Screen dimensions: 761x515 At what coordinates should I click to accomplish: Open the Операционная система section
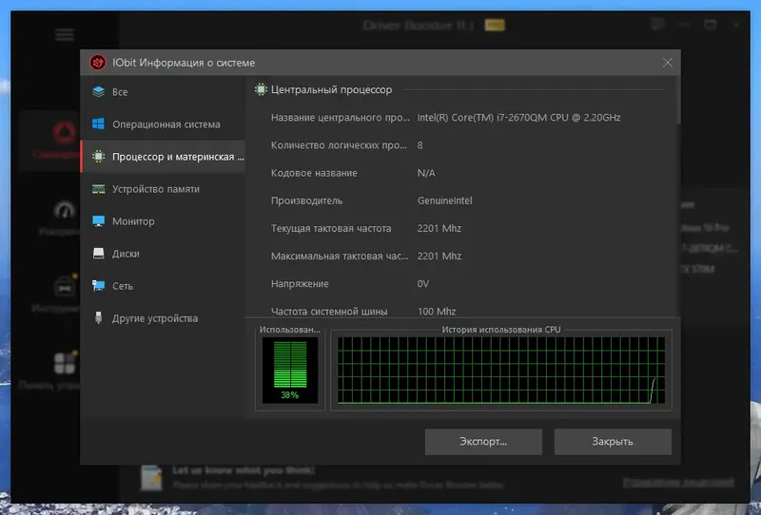coord(163,124)
